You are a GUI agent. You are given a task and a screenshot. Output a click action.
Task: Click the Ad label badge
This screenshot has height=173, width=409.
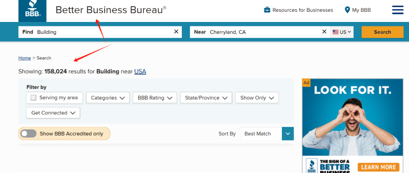(306, 83)
